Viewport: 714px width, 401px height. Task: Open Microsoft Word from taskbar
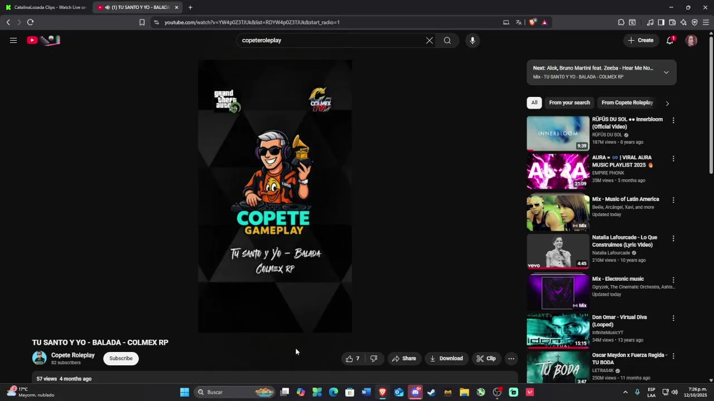pos(366,392)
